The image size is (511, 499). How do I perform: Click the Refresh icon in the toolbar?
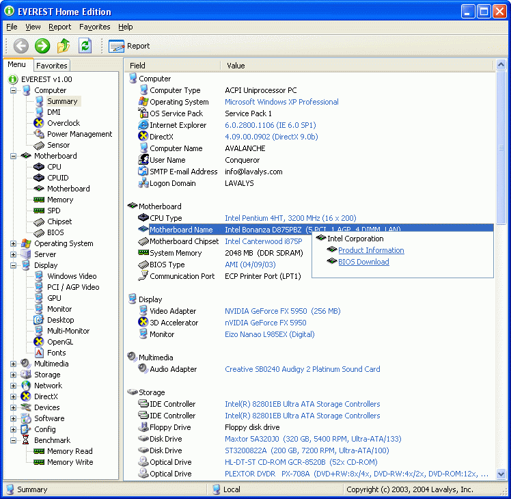pos(85,46)
